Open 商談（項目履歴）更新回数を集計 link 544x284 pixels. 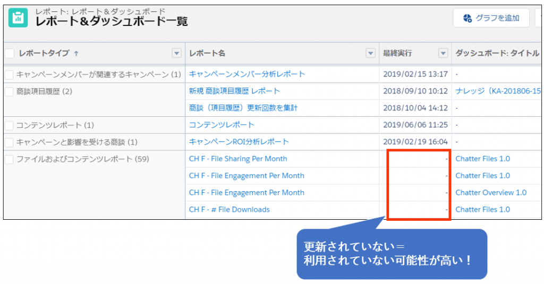tap(243, 108)
